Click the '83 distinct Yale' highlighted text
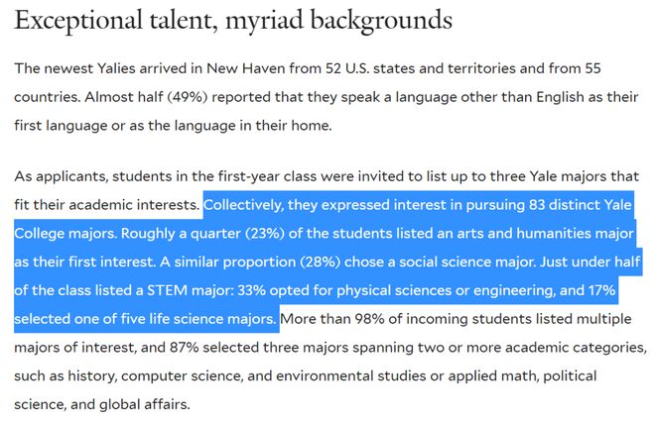This screenshot has height=422, width=655. [580, 205]
